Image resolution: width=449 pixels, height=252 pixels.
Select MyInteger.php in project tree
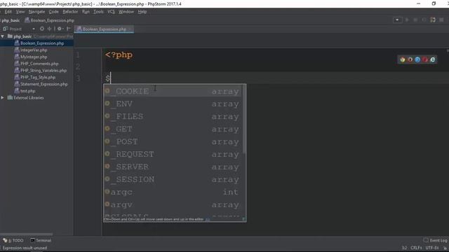tap(34, 57)
